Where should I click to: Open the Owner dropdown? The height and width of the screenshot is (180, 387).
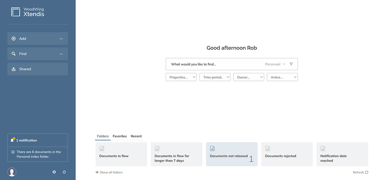click(248, 77)
